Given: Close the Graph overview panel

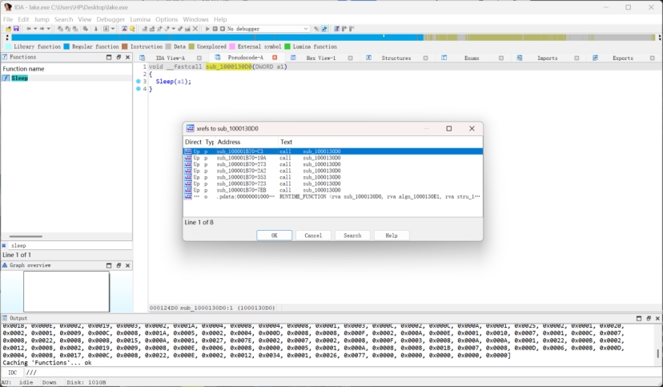Looking at the screenshot, I should (127, 265).
